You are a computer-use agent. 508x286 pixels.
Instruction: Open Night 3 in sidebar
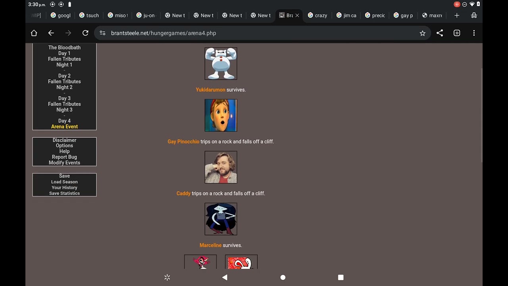(64, 110)
